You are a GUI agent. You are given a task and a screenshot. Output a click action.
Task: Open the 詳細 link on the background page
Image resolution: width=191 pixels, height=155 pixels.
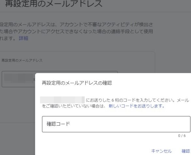pyautogui.click(x=24, y=38)
